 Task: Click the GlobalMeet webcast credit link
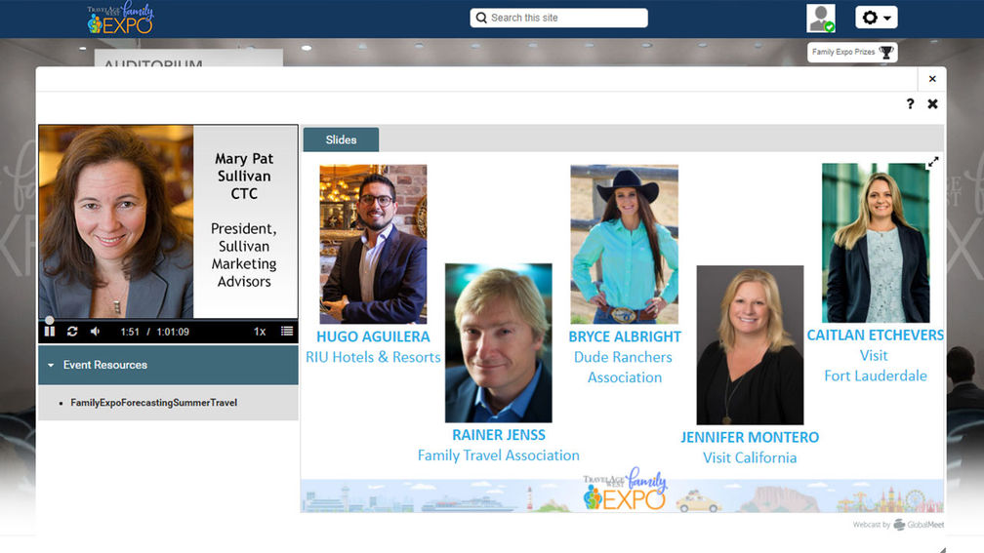[898, 525]
